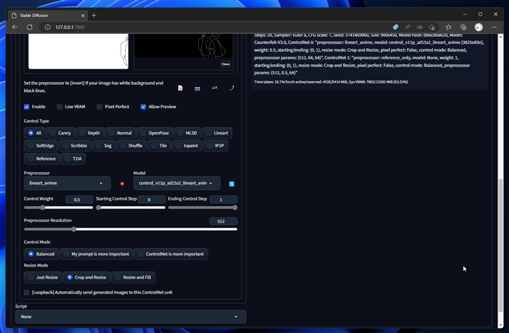Run preprocessor with the explosion icon

click(x=122, y=184)
